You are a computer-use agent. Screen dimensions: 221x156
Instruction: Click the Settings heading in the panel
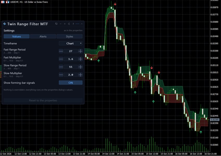click(9, 31)
